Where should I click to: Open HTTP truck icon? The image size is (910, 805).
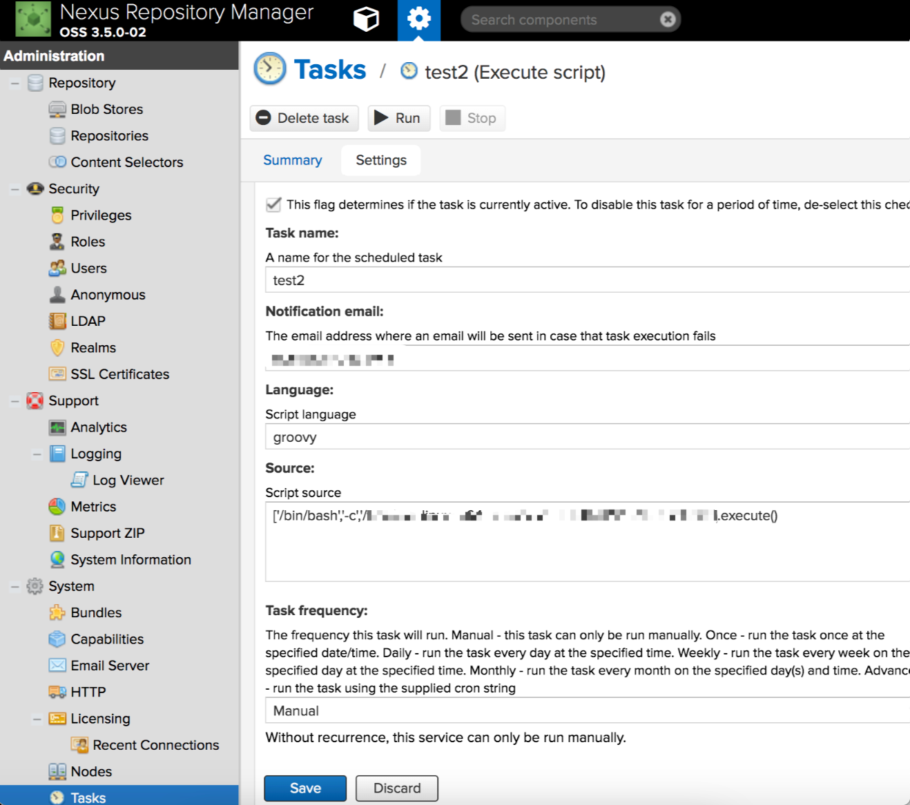57,692
